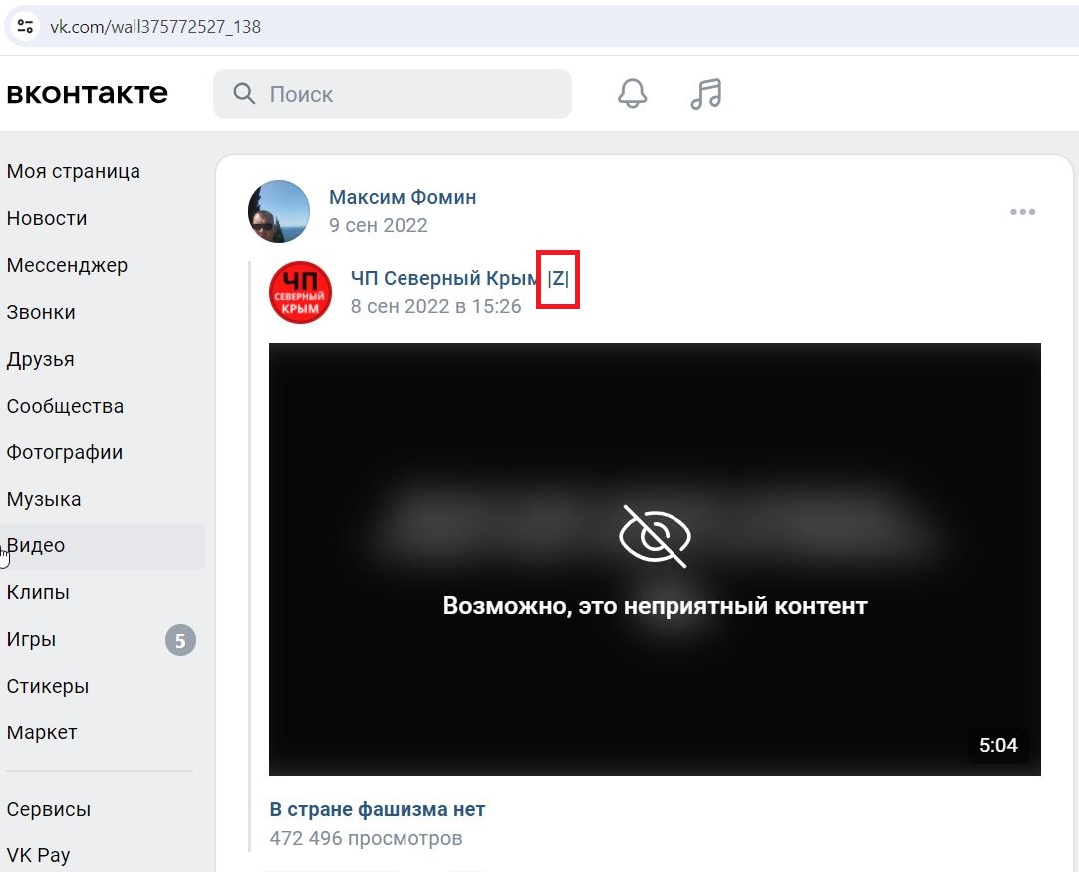
Task: Open the music note player icon
Action: click(706, 93)
